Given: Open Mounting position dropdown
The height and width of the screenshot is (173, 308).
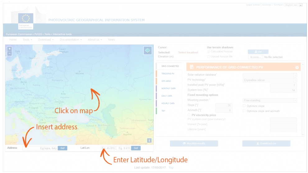Looking at the screenshot, I should (270, 100).
